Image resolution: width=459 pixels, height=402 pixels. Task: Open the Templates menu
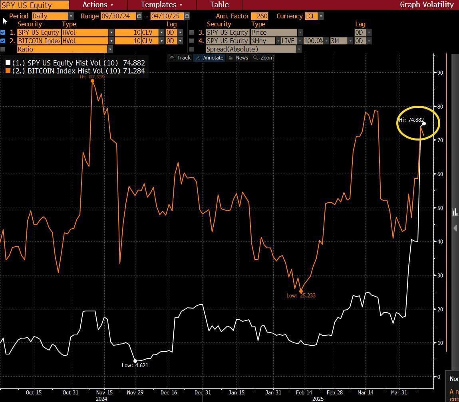pyautogui.click(x=161, y=5)
